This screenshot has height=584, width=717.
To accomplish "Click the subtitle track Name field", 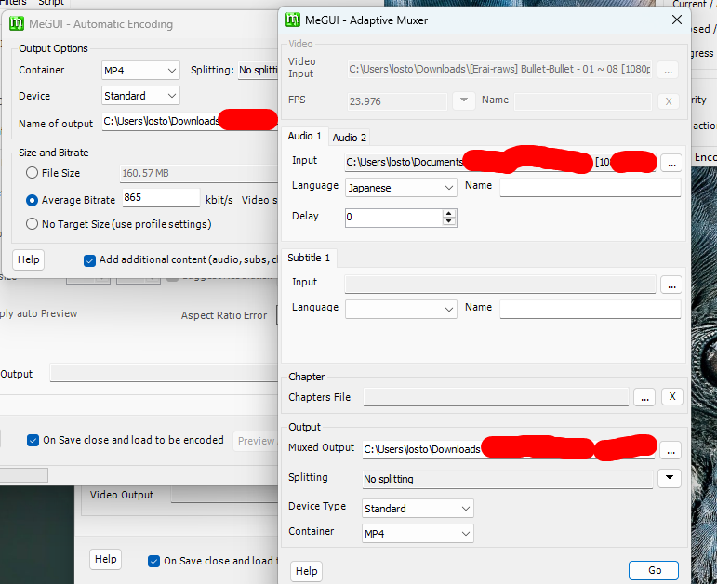I will click(x=591, y=309).
